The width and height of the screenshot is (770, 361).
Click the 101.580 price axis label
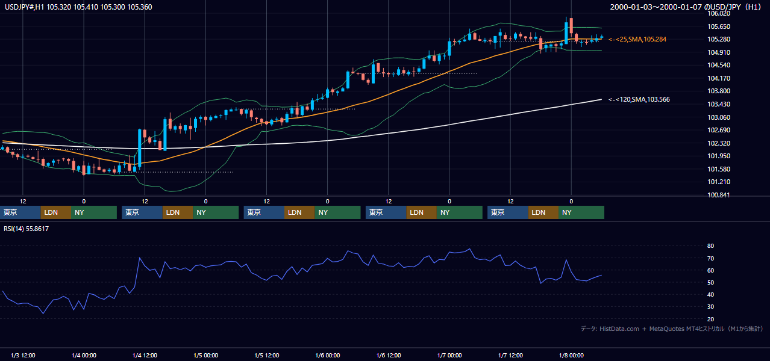pyautogui.click(x=719, y=169)
